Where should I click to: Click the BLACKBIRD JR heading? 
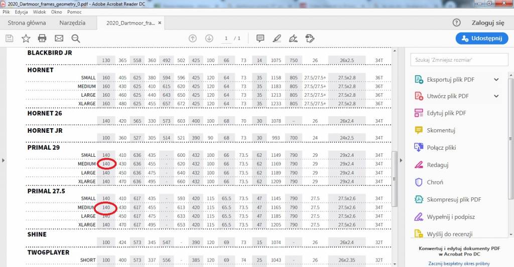coord(50,53)
